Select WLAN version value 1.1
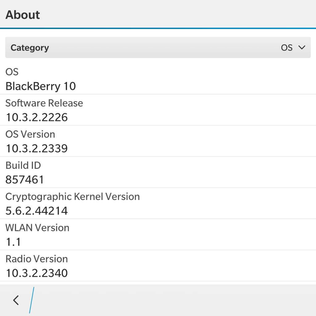The height and width of the screenshot is (316, 316). point(13,242)
